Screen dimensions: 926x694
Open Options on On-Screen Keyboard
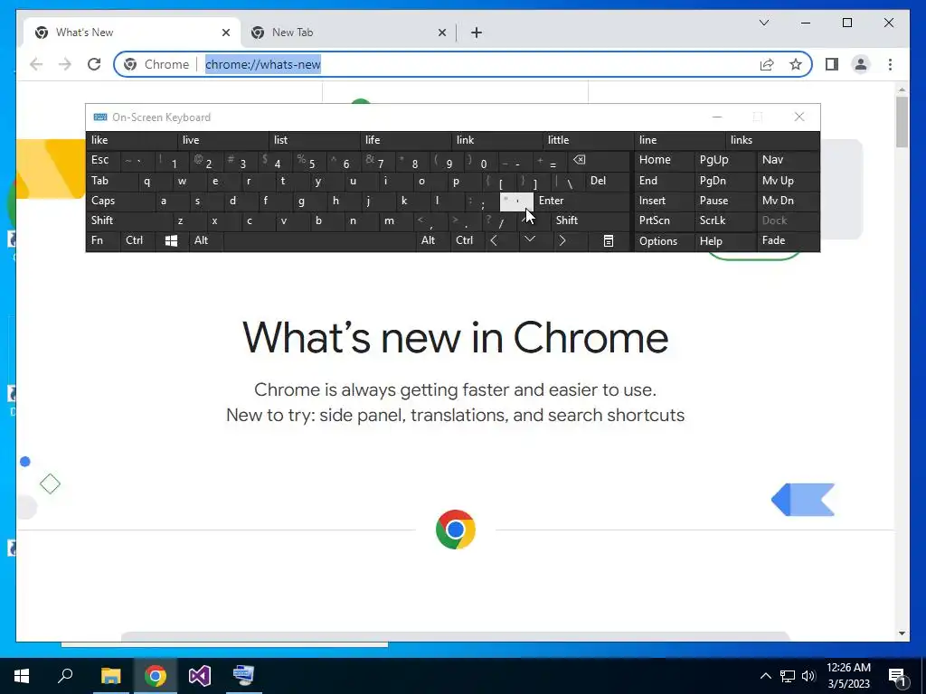[665, 240]
